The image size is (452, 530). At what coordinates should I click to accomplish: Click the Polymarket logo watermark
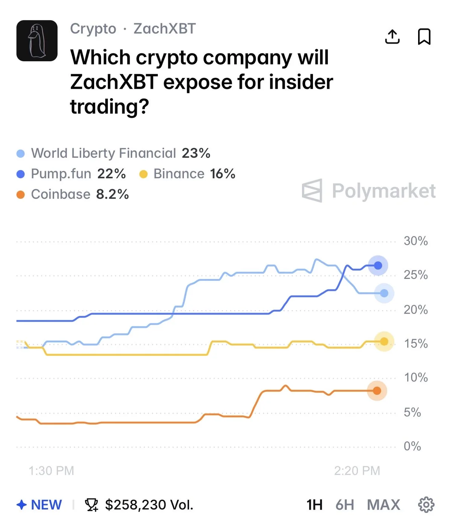[x=368, y=190]
